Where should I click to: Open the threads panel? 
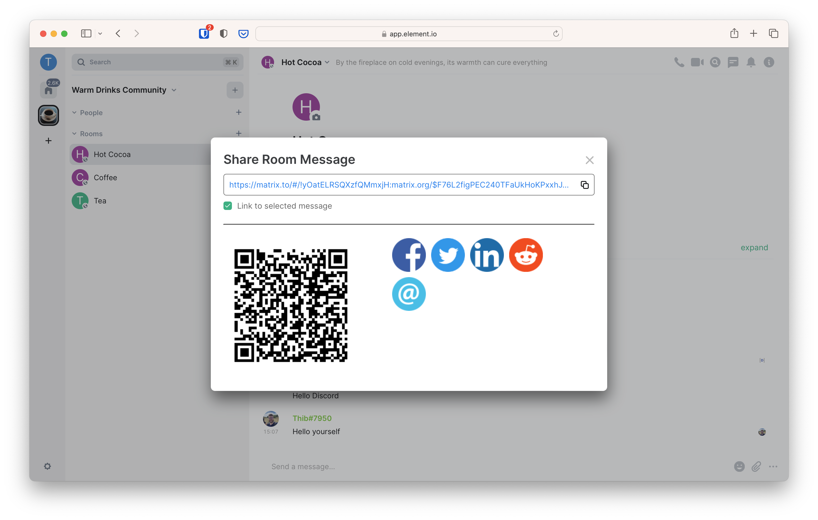(x=733, y=62)
